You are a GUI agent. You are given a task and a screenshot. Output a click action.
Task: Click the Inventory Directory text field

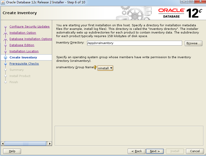tap(134, 43)
